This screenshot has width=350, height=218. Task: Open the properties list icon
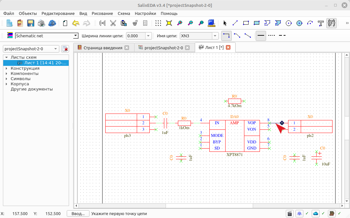point(145,23)
